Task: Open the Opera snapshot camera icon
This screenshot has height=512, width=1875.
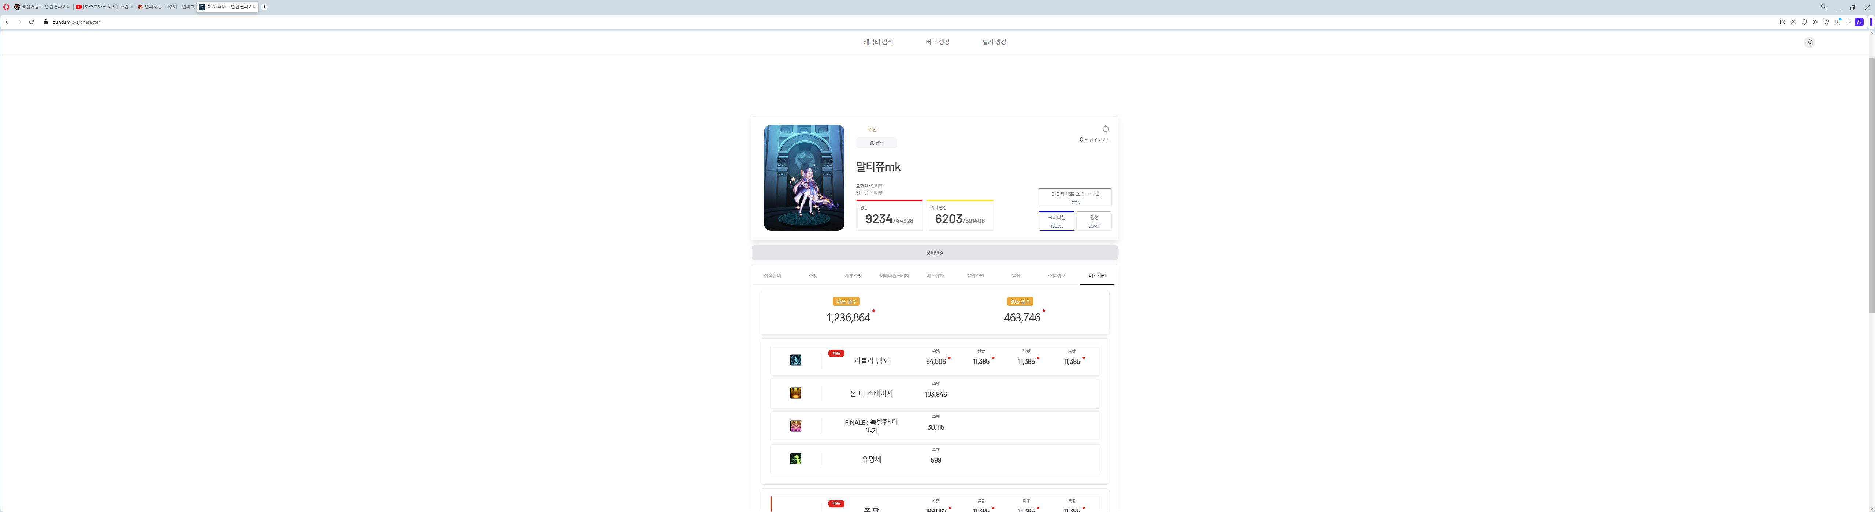Action: click(1793, 23)
